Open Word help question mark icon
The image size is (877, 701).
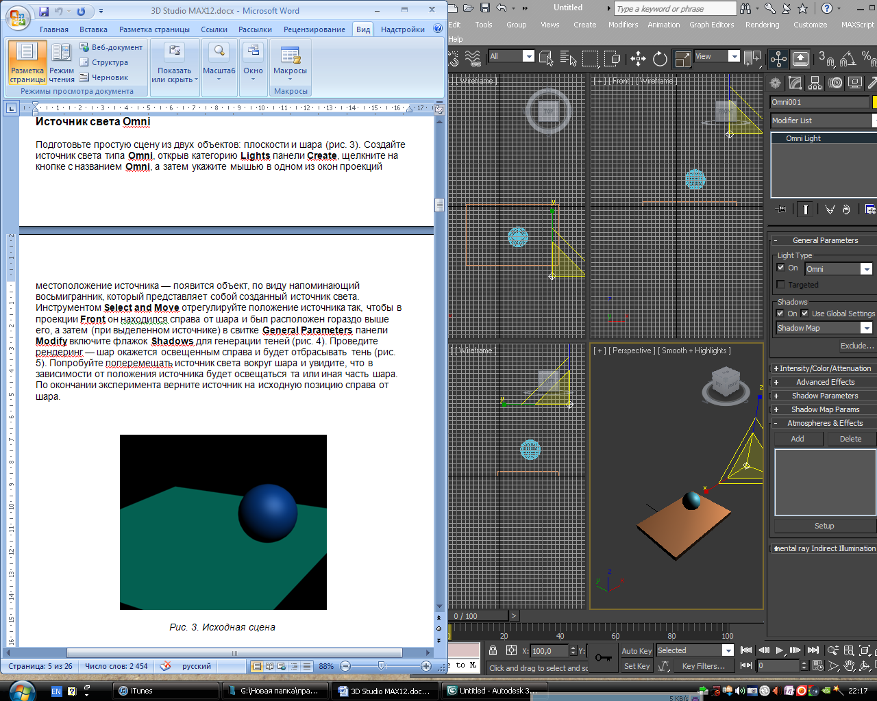[x=438, y=29]
